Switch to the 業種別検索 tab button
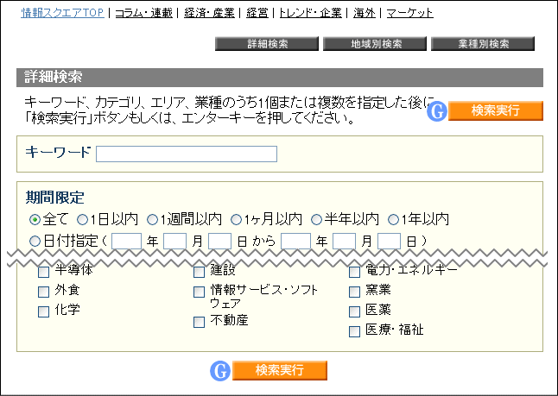 click(x=483, y=44)
